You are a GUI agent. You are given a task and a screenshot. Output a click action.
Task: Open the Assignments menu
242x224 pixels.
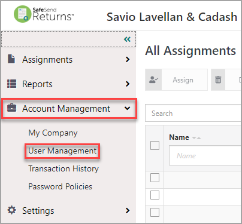coord(47,60)
